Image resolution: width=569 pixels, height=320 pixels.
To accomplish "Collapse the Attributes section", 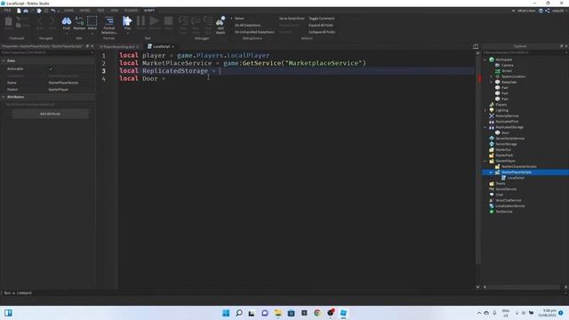I will click(x=4, y=97).
